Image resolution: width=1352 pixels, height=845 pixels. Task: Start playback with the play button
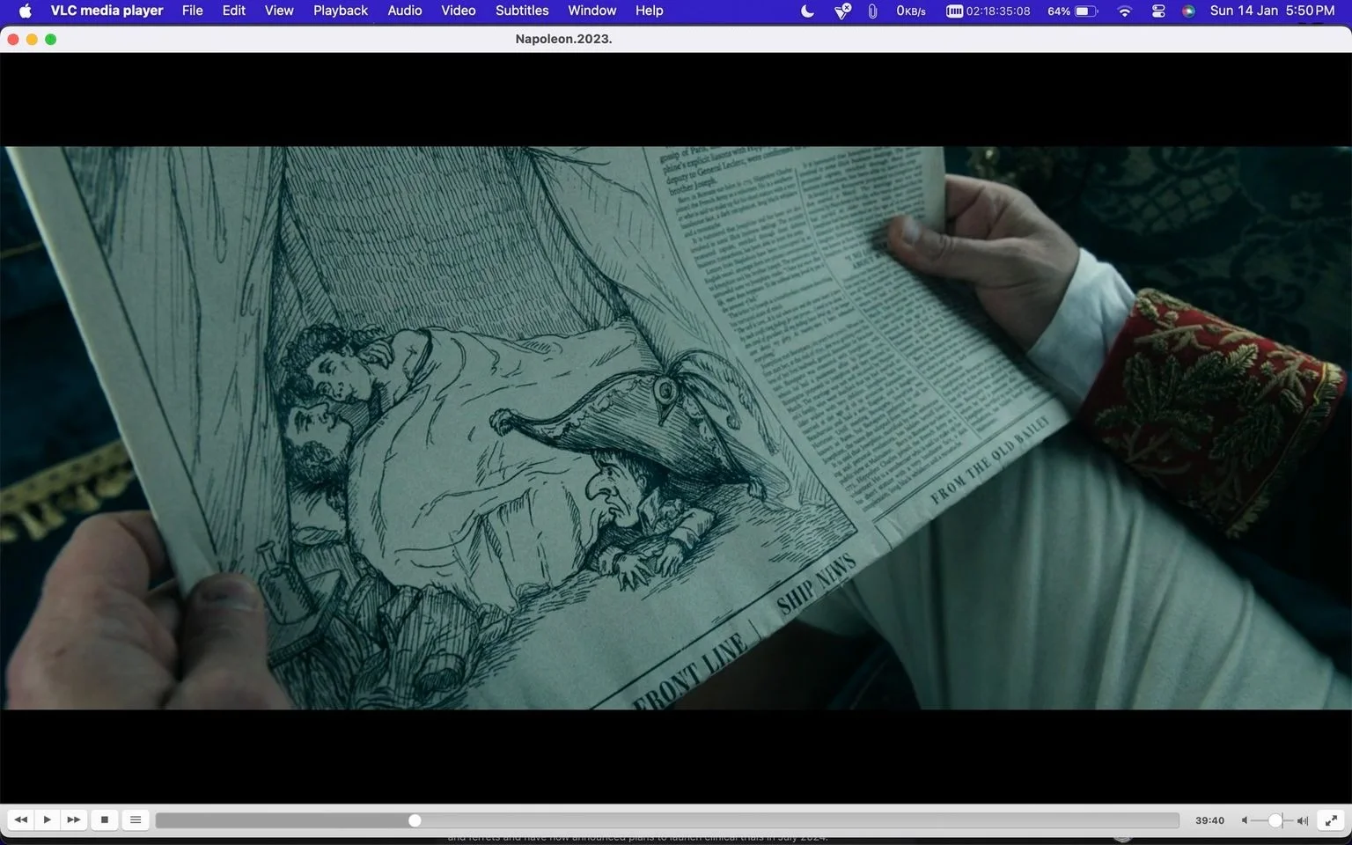[x=48, y=819]
